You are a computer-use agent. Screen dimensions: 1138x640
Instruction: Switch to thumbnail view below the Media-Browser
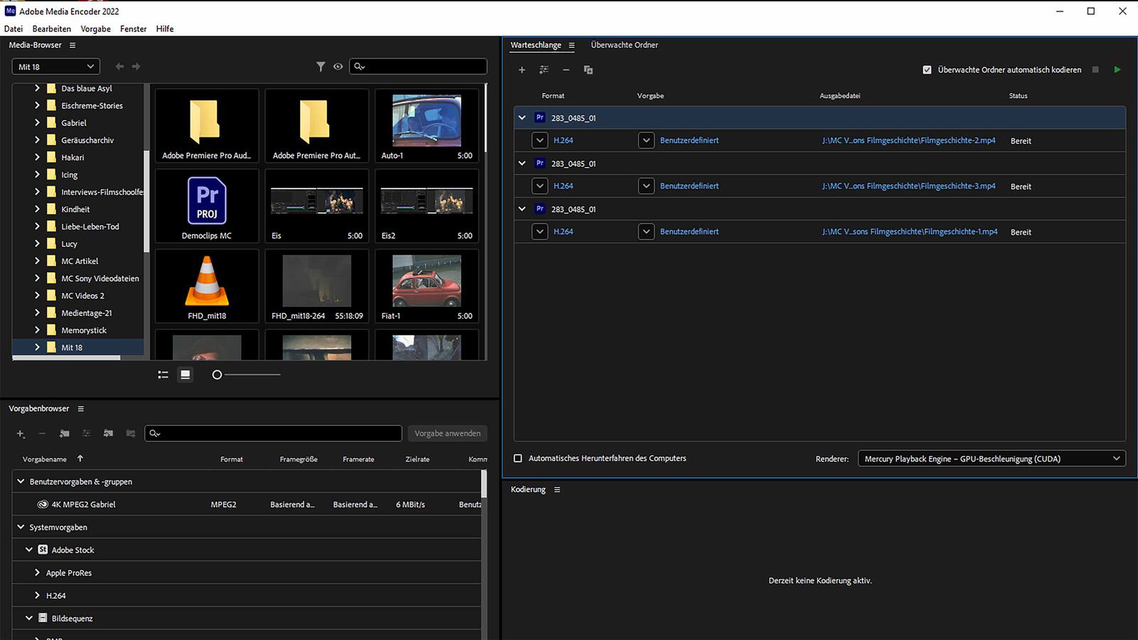[185, 374]
